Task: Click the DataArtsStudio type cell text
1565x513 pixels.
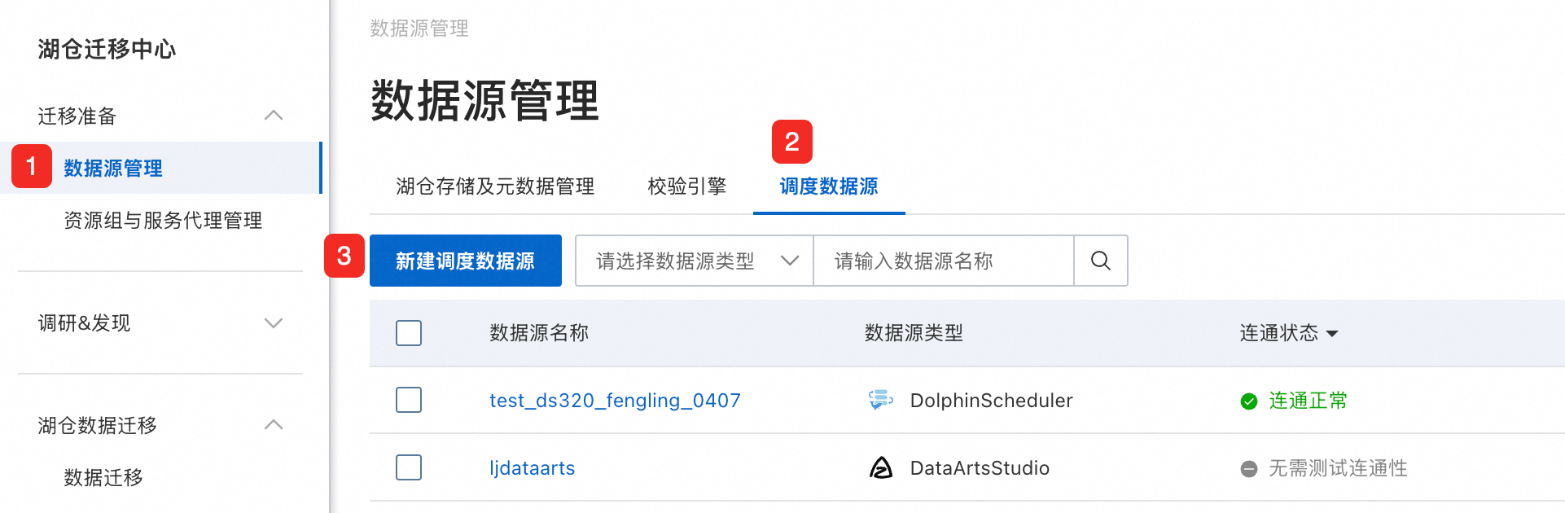Action: (x=980, y=468)
